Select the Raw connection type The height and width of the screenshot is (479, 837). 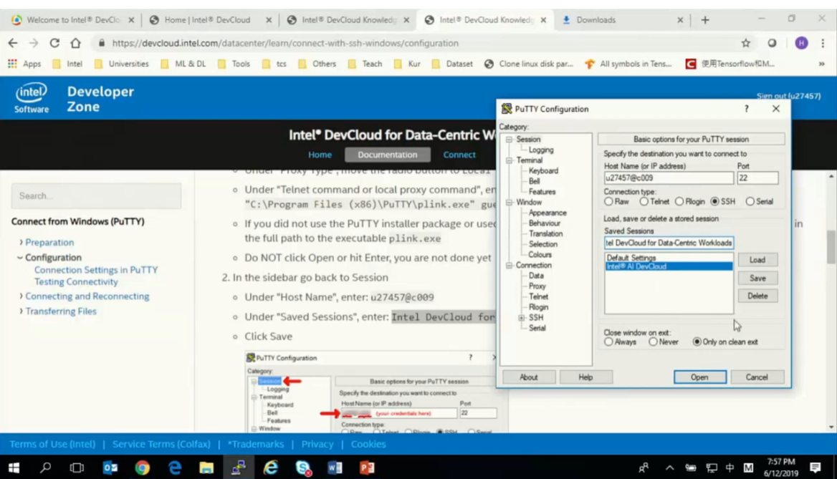608,202
